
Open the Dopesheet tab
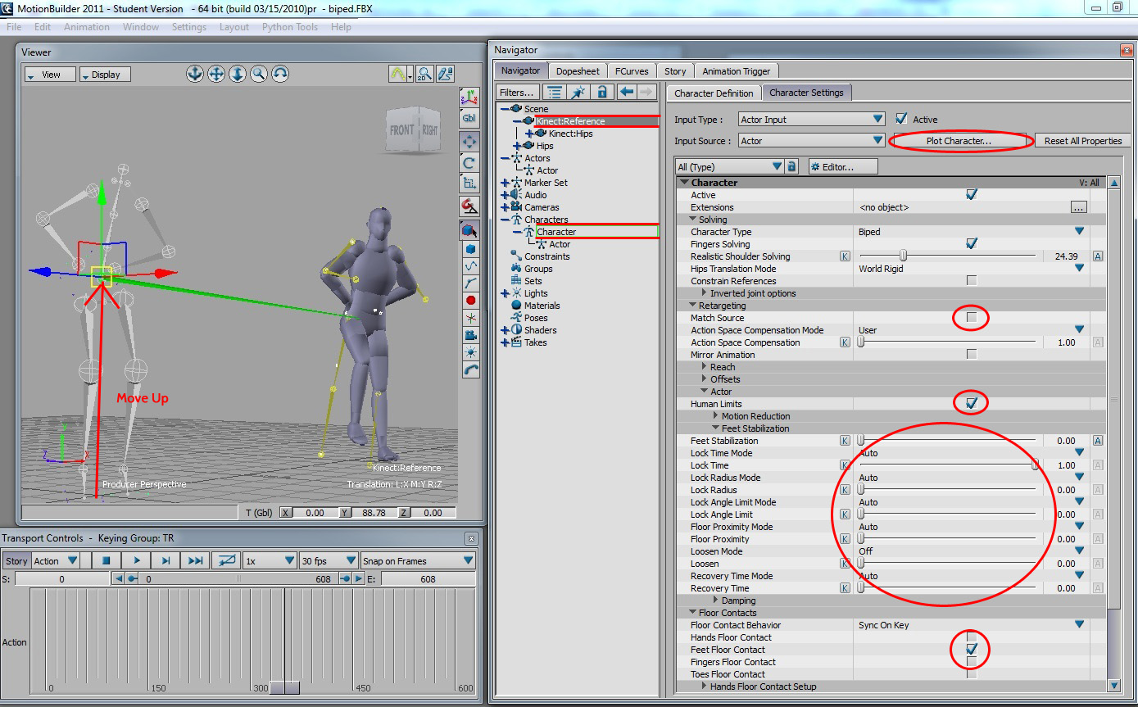[578, 70]
